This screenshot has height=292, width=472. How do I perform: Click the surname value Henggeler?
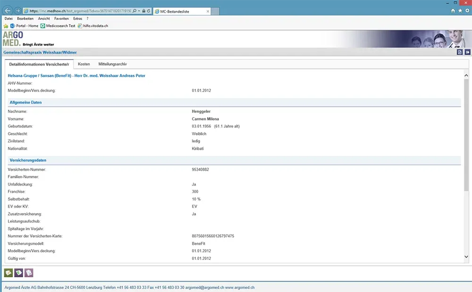pyautogui.click(x=201, y=112)
